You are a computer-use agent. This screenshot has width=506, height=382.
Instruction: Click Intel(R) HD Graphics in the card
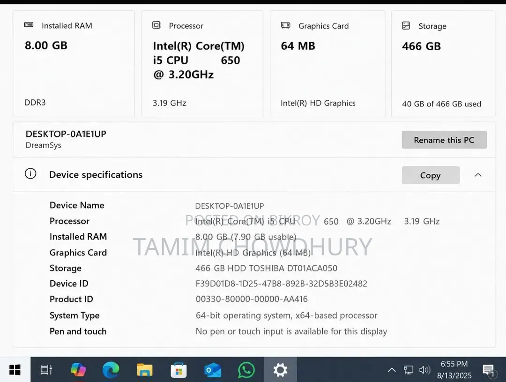[x=318, y=103]
